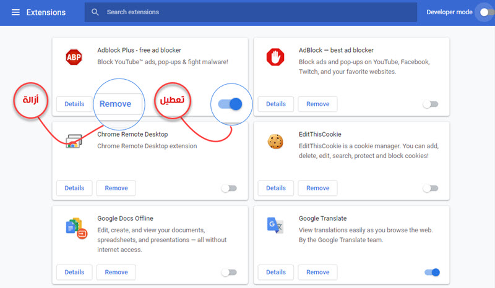Click the search magnifier icon
Image resolution: width=495 pixels, height=288 pixels.
(x=95, y=12)
